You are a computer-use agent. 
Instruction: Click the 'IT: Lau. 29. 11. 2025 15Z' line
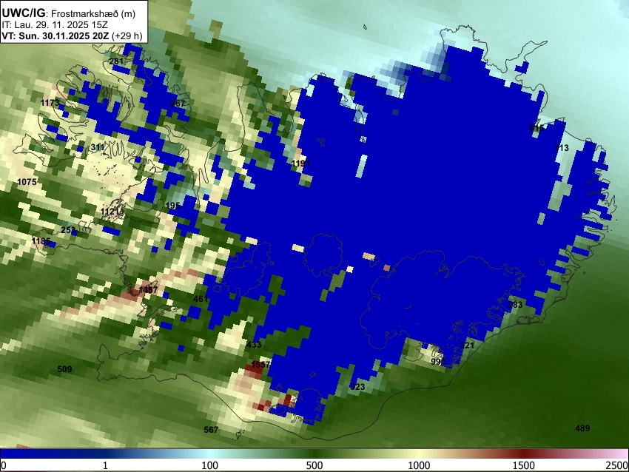click(55, 25)
